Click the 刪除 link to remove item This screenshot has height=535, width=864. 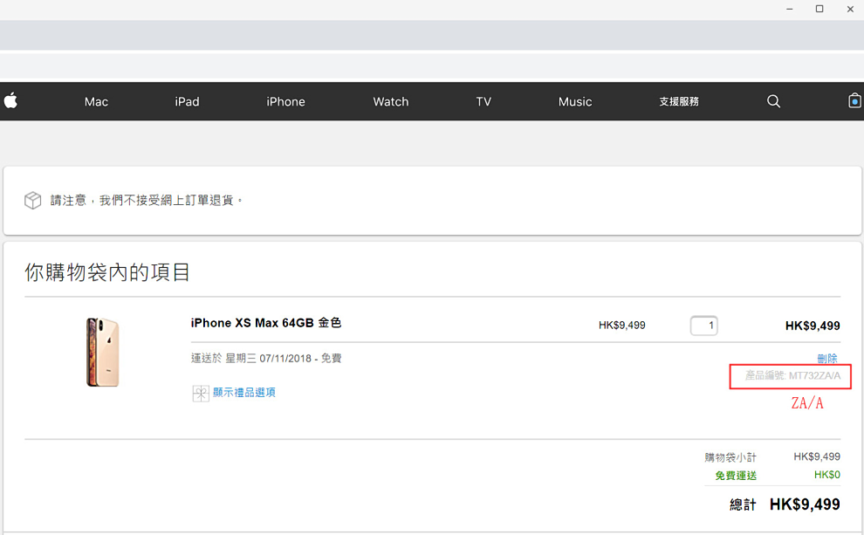pyautogui.click(x=827, y=359)
